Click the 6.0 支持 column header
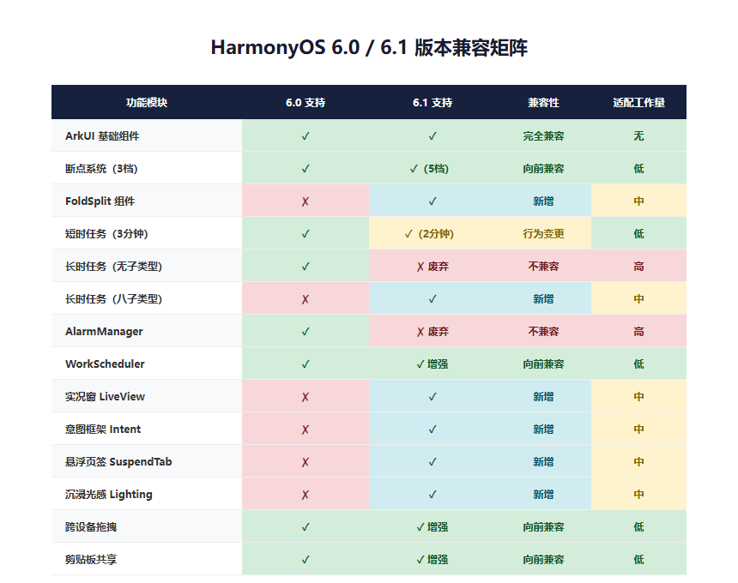Image resolution: width=738 pixels, height=583 pixels. pyautogui.click(x=305, y=103)
